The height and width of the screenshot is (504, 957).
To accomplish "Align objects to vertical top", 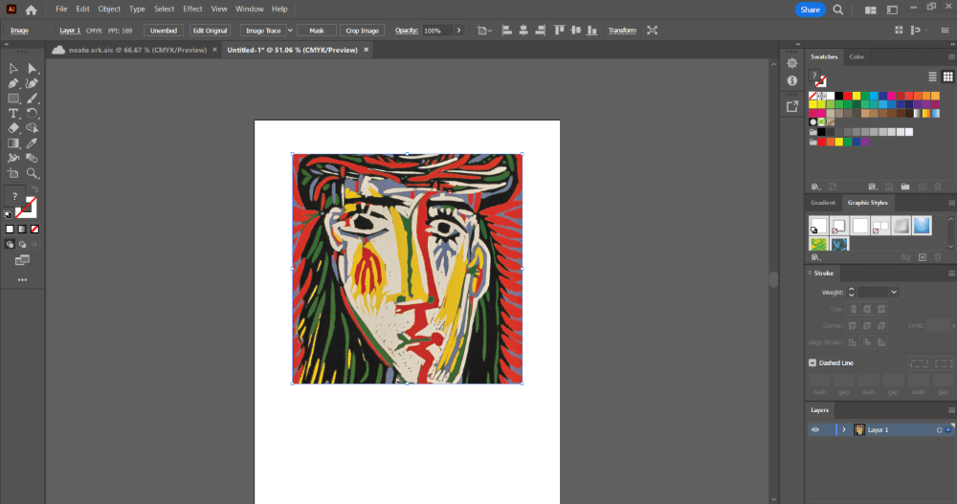I will tap(559, 31).
